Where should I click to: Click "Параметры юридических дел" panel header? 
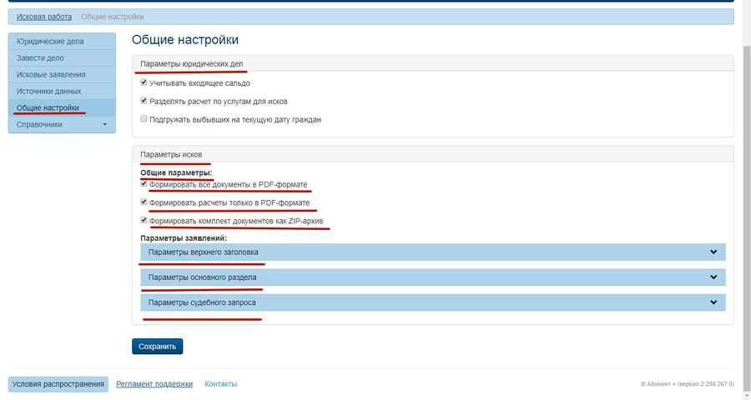point(433,63)
